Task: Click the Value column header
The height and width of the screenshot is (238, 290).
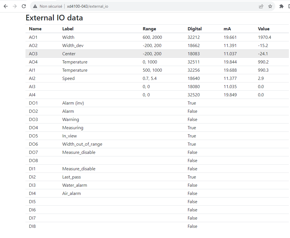Action: [x=264, y=29]
